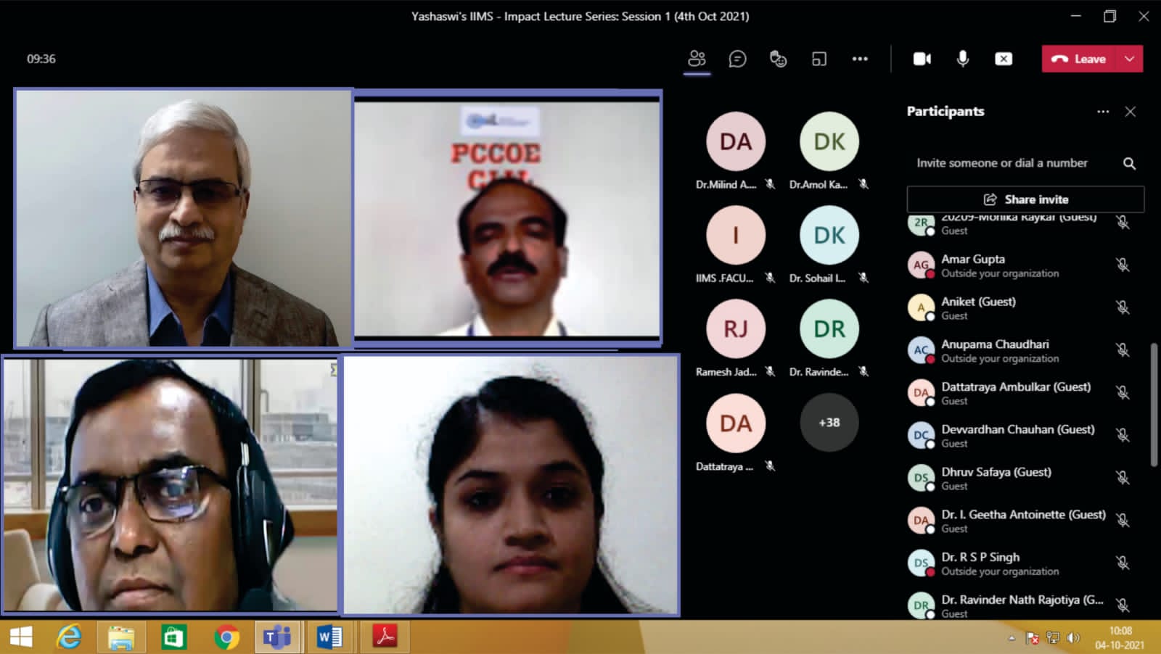Click the participants list scrollbar
This screenshot has height=654, width=1161.
(x=1154, y=405)
